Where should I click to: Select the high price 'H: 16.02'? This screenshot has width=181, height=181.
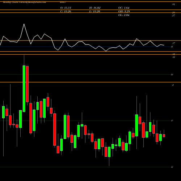pyautogui.click(x=95, y=8)
